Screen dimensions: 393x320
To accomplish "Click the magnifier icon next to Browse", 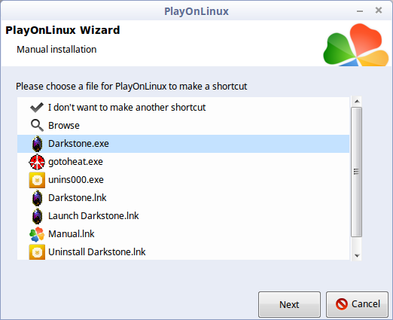I will click(37, 125).
